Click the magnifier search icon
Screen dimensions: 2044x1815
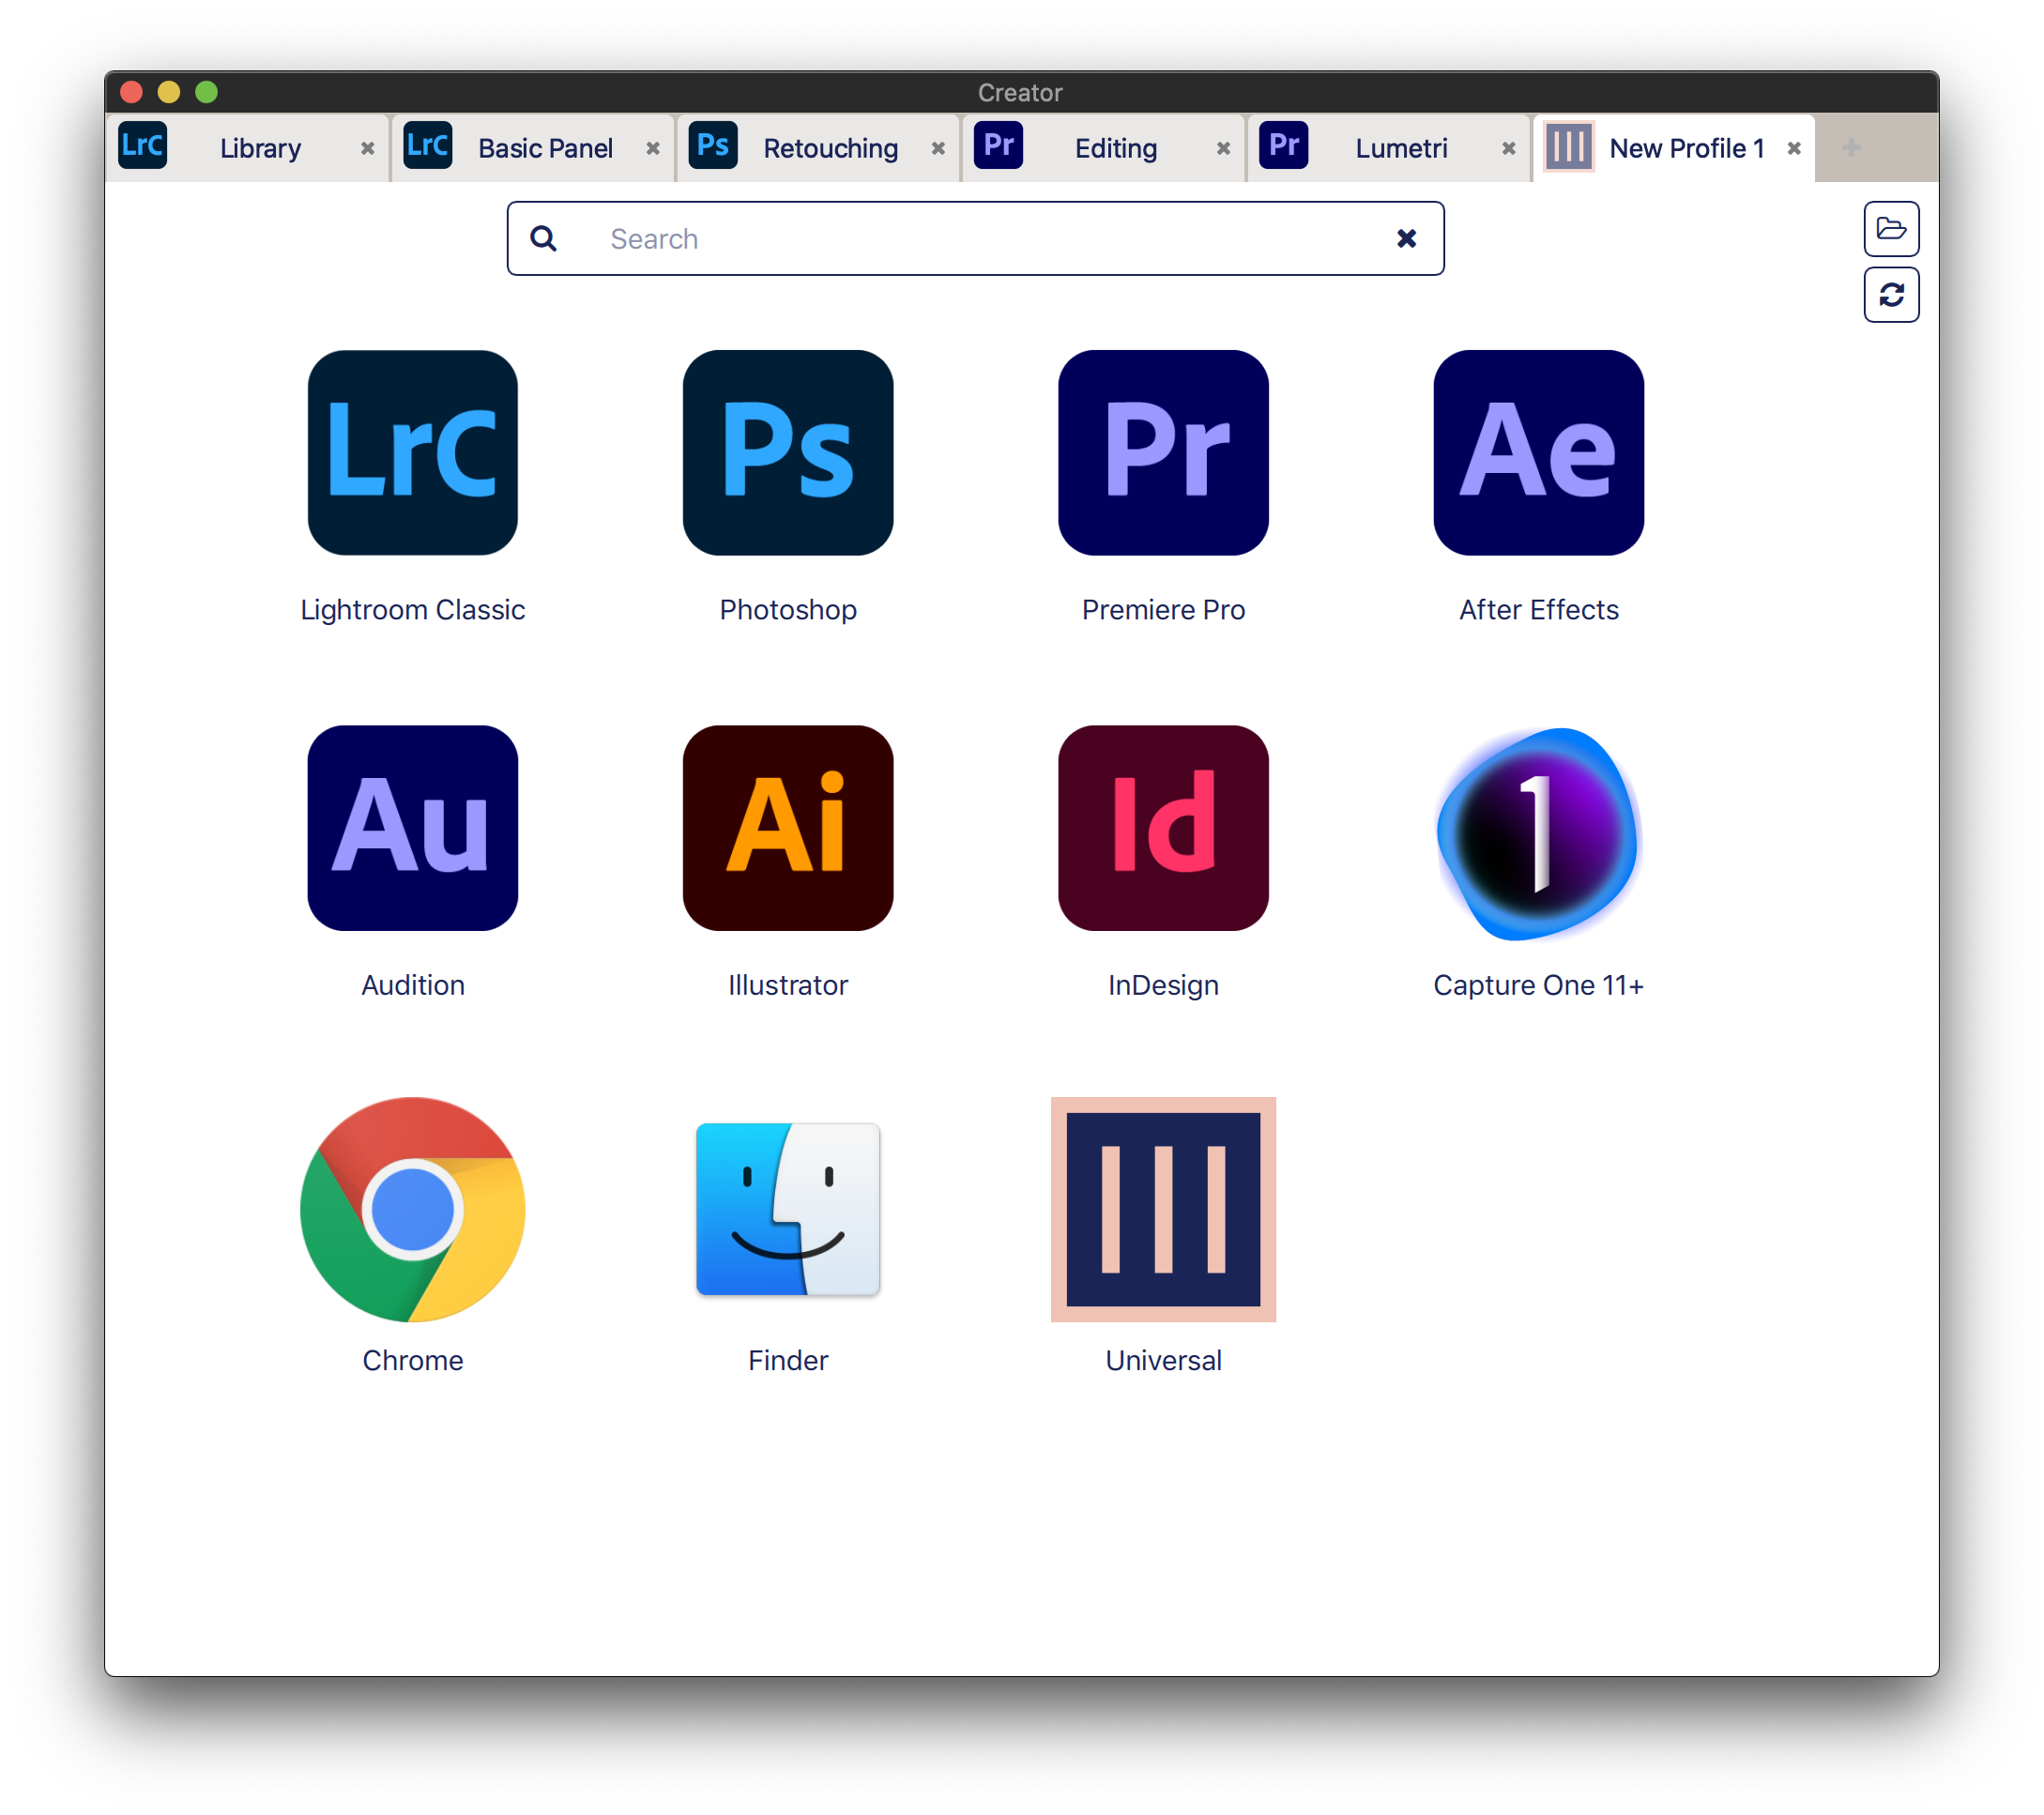point(543,238)
